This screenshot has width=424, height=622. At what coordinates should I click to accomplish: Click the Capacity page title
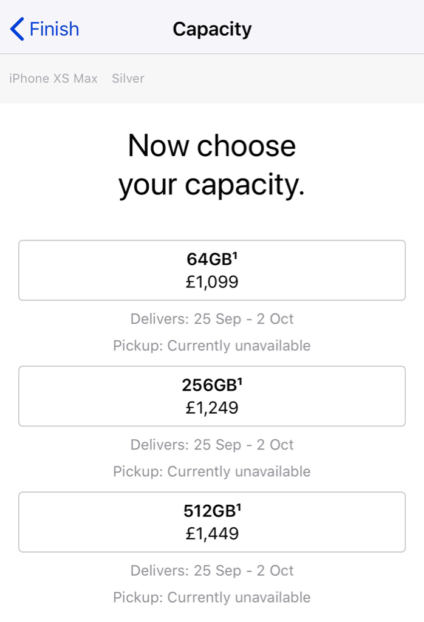[x=212, y=29]
